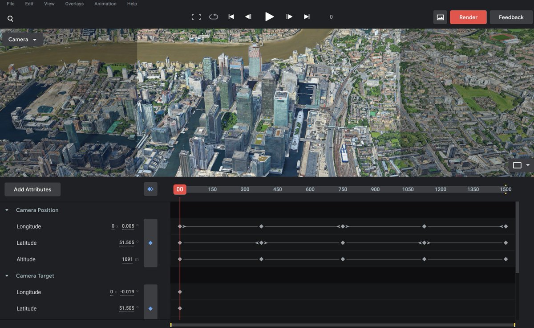Click the right yellow range handle
This screenshot has height=328, width=534.
tap(515, 325)
